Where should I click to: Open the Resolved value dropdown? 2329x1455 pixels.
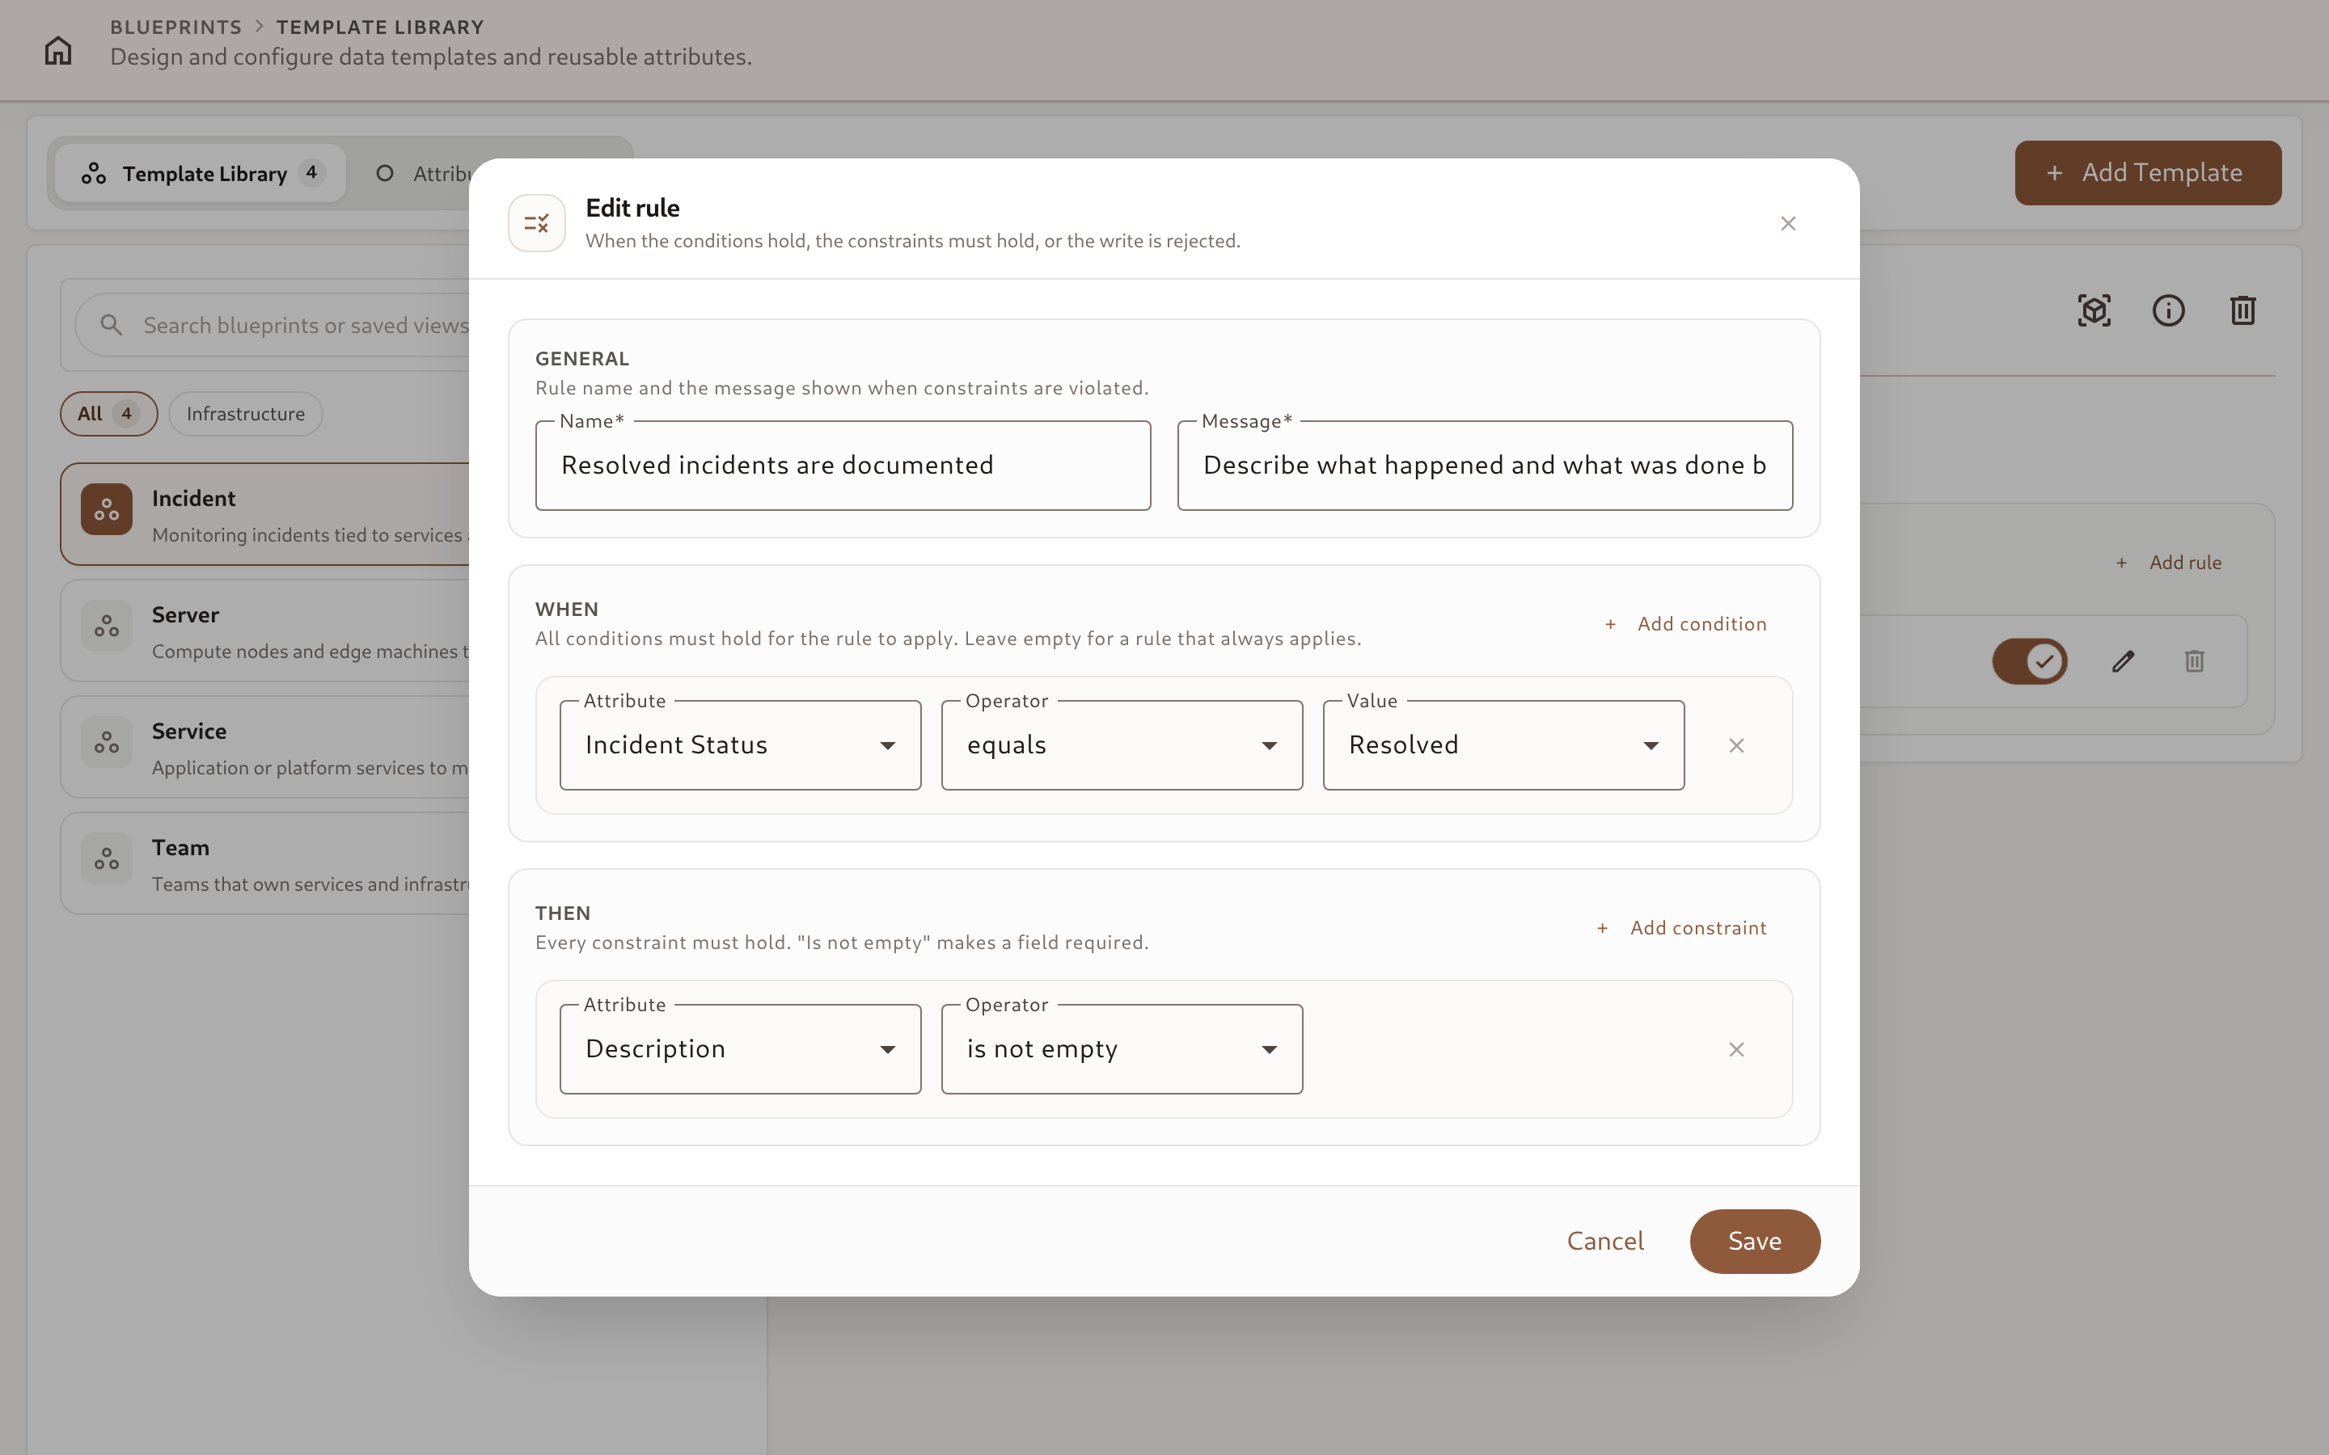coord(1503,746)
